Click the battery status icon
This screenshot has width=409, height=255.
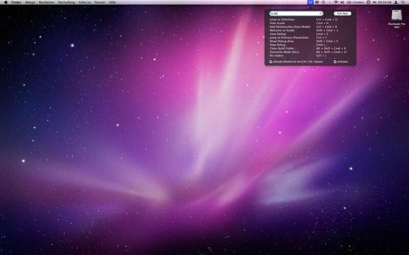(349, 3)
